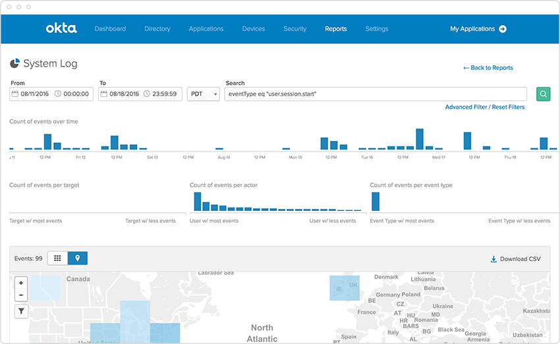Click the clock icon in To field

(x=146, y=94)
